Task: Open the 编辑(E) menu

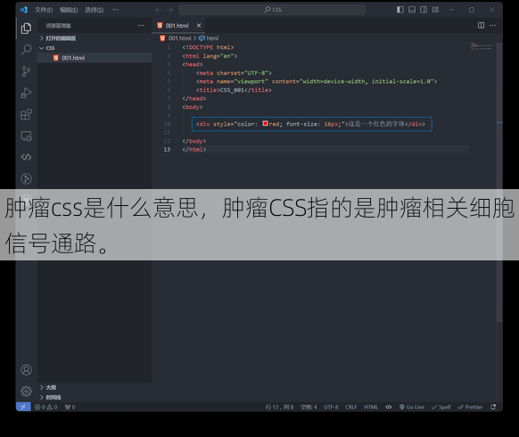Action: pos(69,10)
